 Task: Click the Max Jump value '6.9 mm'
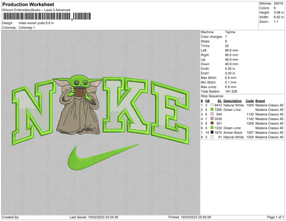pos(231,87)
